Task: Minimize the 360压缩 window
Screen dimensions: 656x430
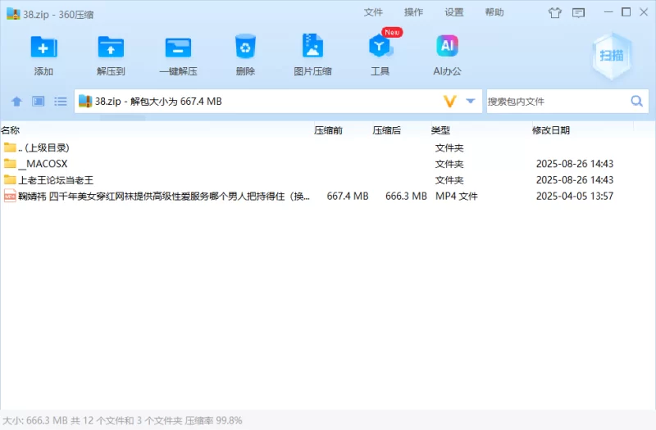Action: 608,12
